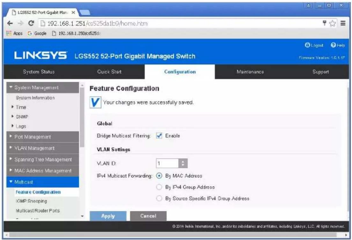Click the browser back arrow
Image resolution: width=352 pixels, height=240 pixels.
pyautogui.click(x=10, y=23)
